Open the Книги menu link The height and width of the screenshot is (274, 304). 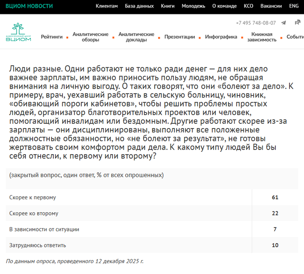click(168, 6)
